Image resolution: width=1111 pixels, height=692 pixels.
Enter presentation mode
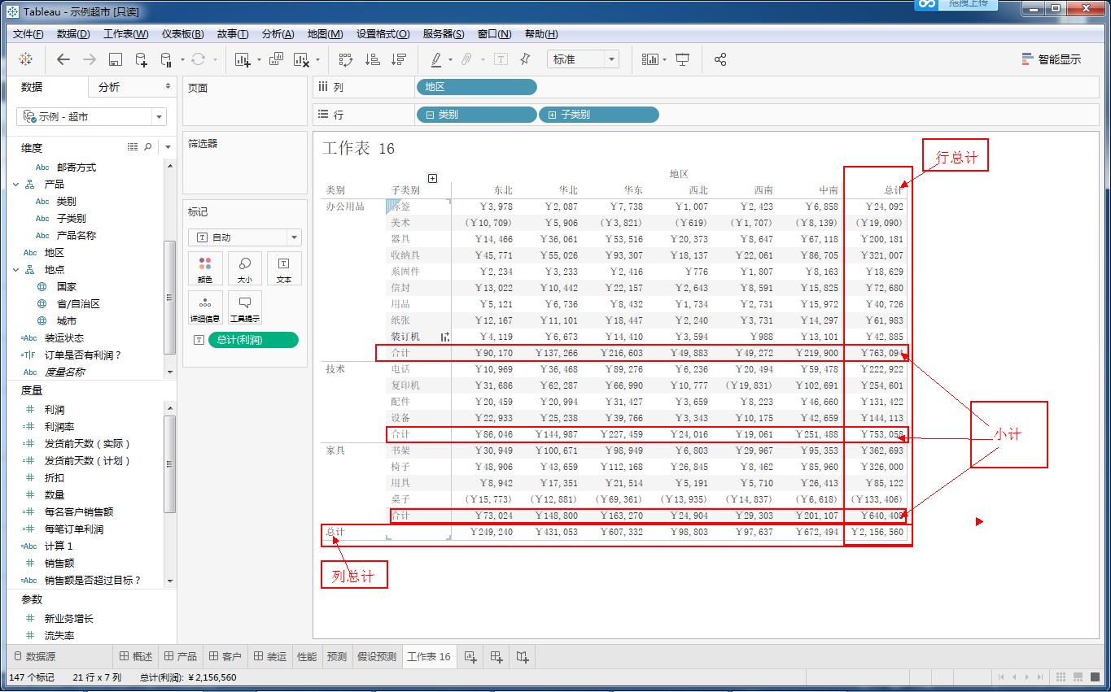pyautogui.click(x=683, y=59)
